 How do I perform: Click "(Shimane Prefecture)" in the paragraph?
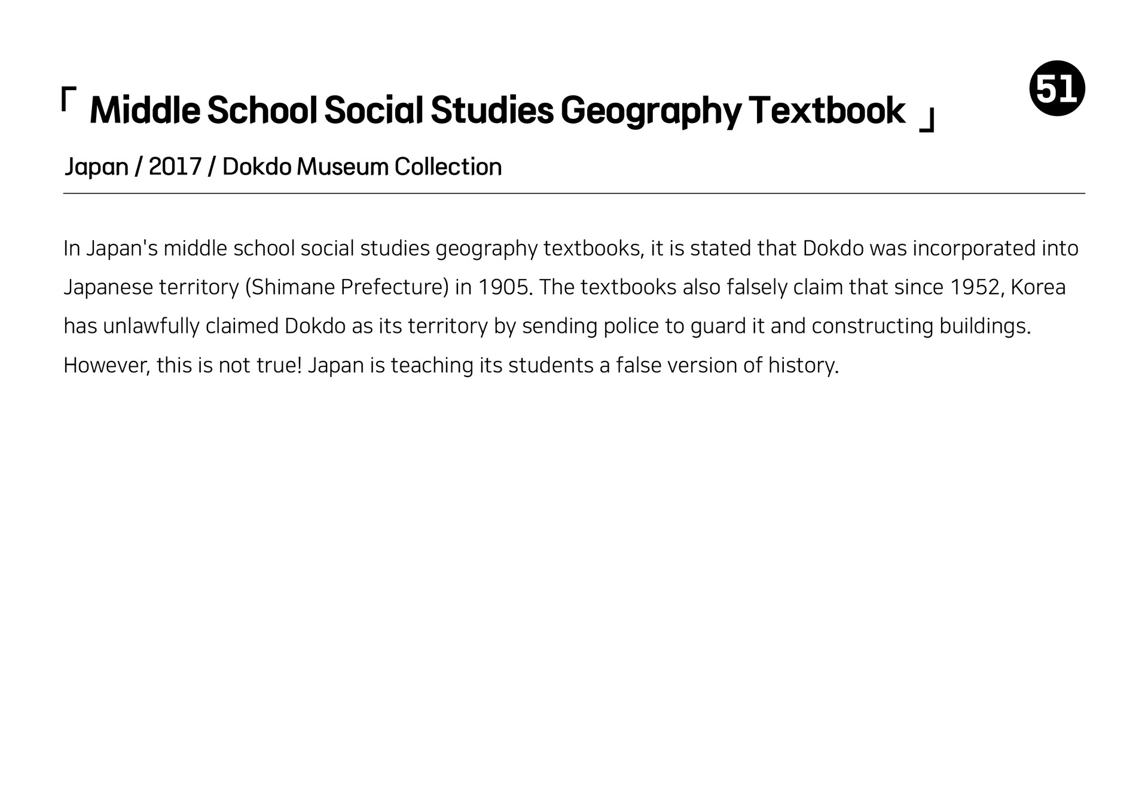[347, 287]
